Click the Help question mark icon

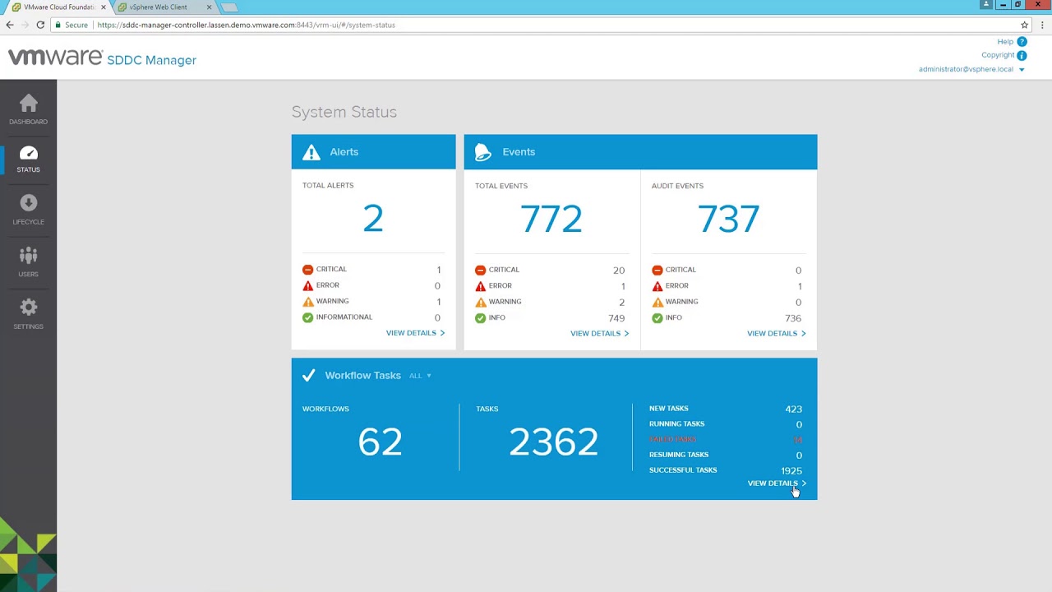pyautogui.click(x=1022, y=42)
